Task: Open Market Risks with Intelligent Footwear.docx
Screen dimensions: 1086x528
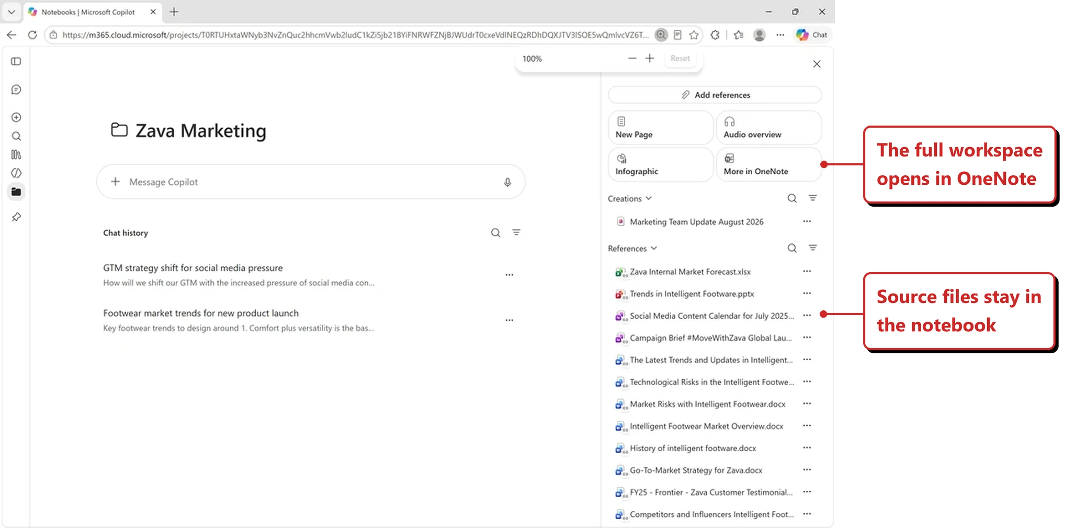Action: point(707,404)
